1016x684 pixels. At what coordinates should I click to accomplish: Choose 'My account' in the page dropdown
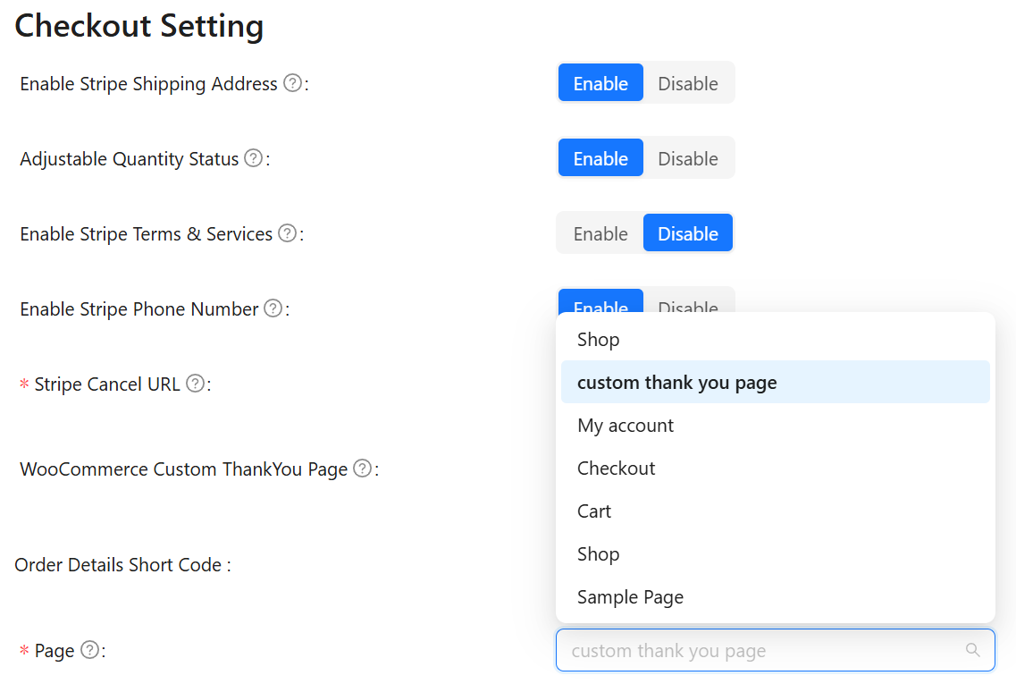pos(626,426)
